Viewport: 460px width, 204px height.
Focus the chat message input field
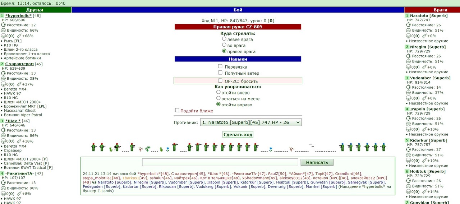[x=220, y=162]
